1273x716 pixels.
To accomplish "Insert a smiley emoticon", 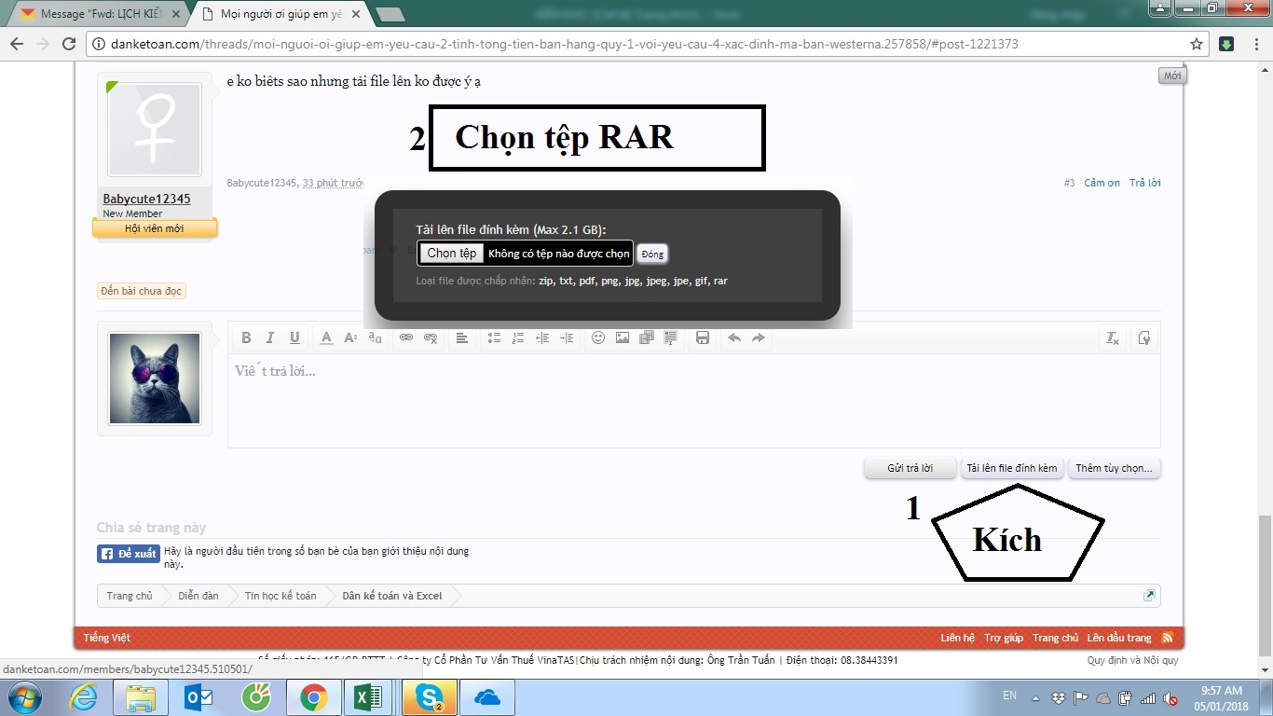I will [598, 337].
